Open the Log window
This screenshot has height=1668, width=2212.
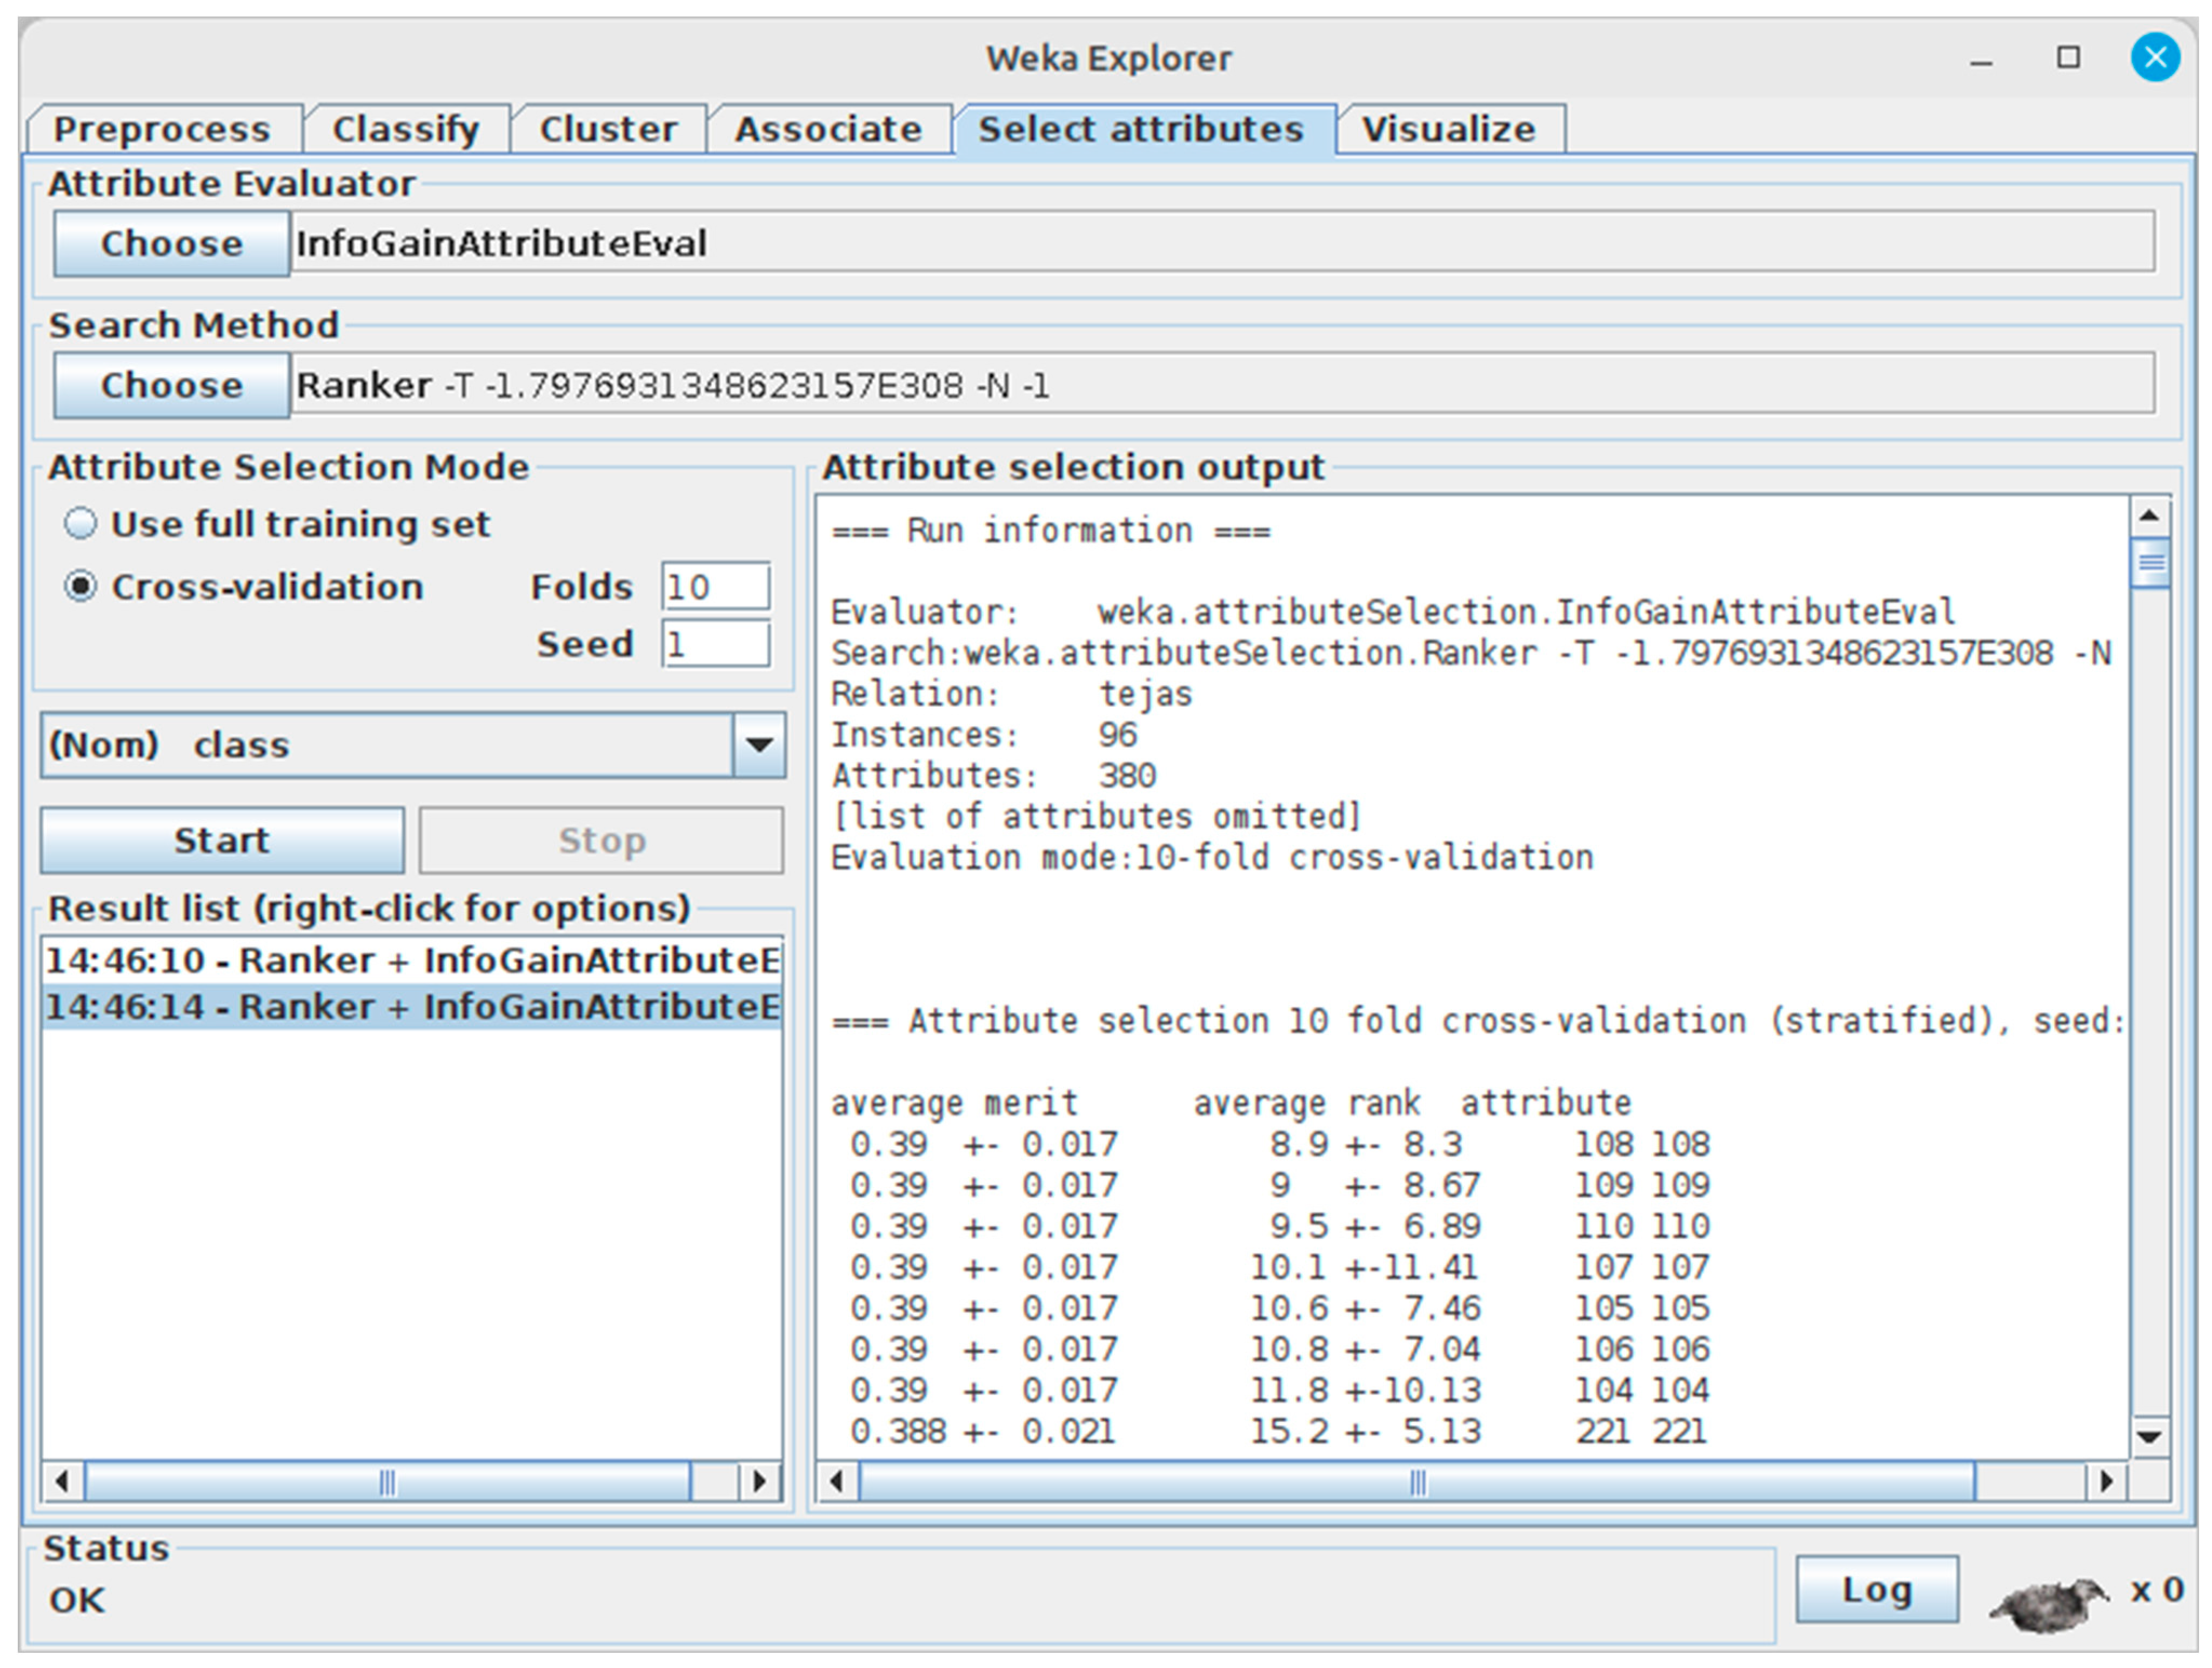1877,1590
